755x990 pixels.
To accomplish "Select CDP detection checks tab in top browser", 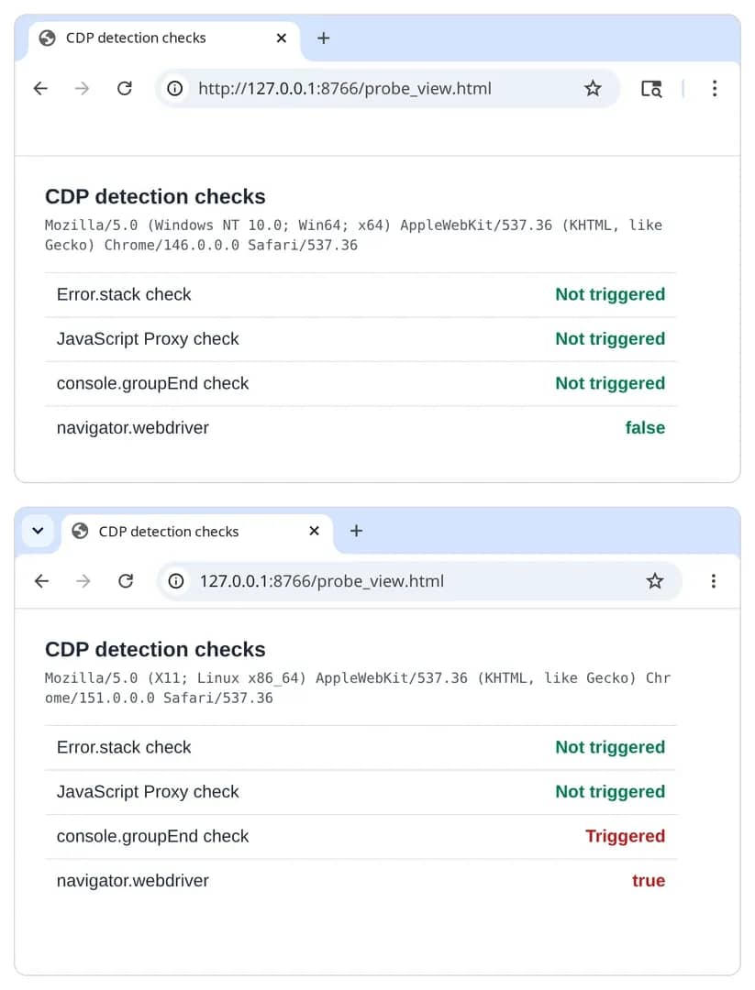I will point(163,38).
